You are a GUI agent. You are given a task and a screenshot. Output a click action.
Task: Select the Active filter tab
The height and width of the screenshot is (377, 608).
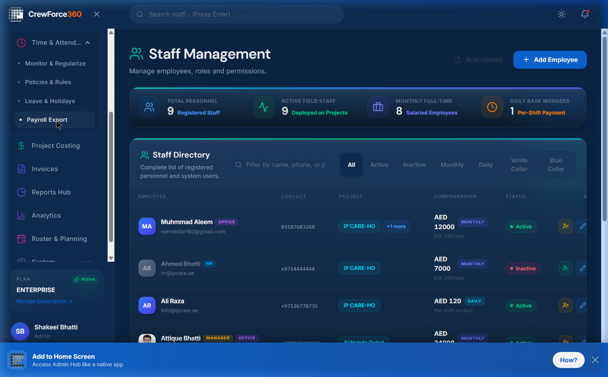click(x=379, y=165)
